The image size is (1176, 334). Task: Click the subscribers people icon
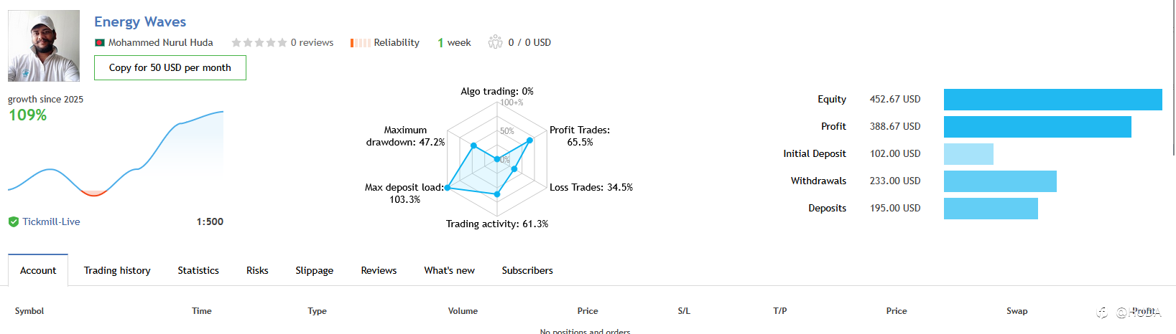point(495,42)
